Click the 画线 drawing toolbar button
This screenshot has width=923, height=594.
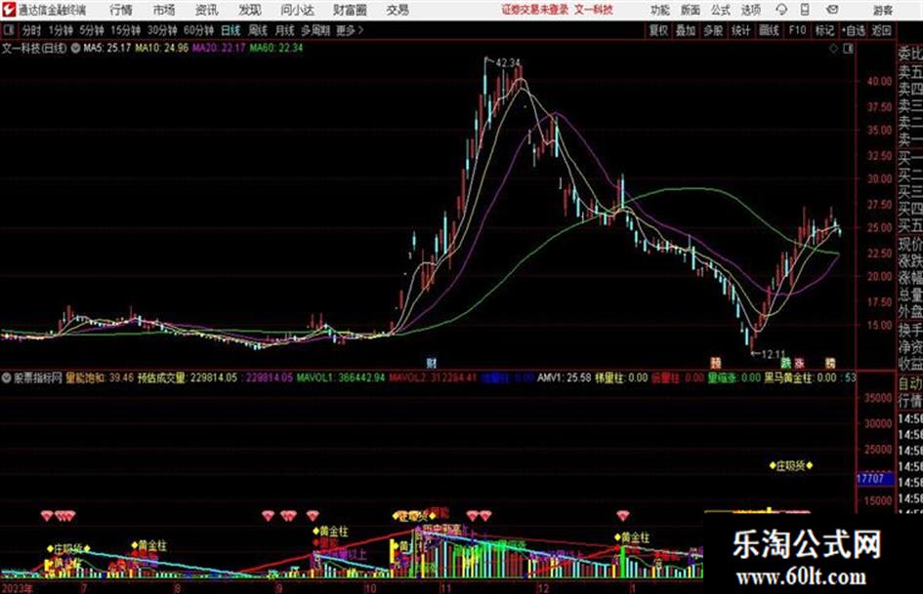pos(770,30)
